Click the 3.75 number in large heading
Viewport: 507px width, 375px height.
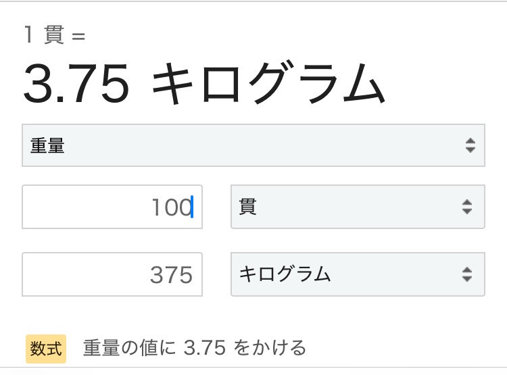[x=76, y=84]
